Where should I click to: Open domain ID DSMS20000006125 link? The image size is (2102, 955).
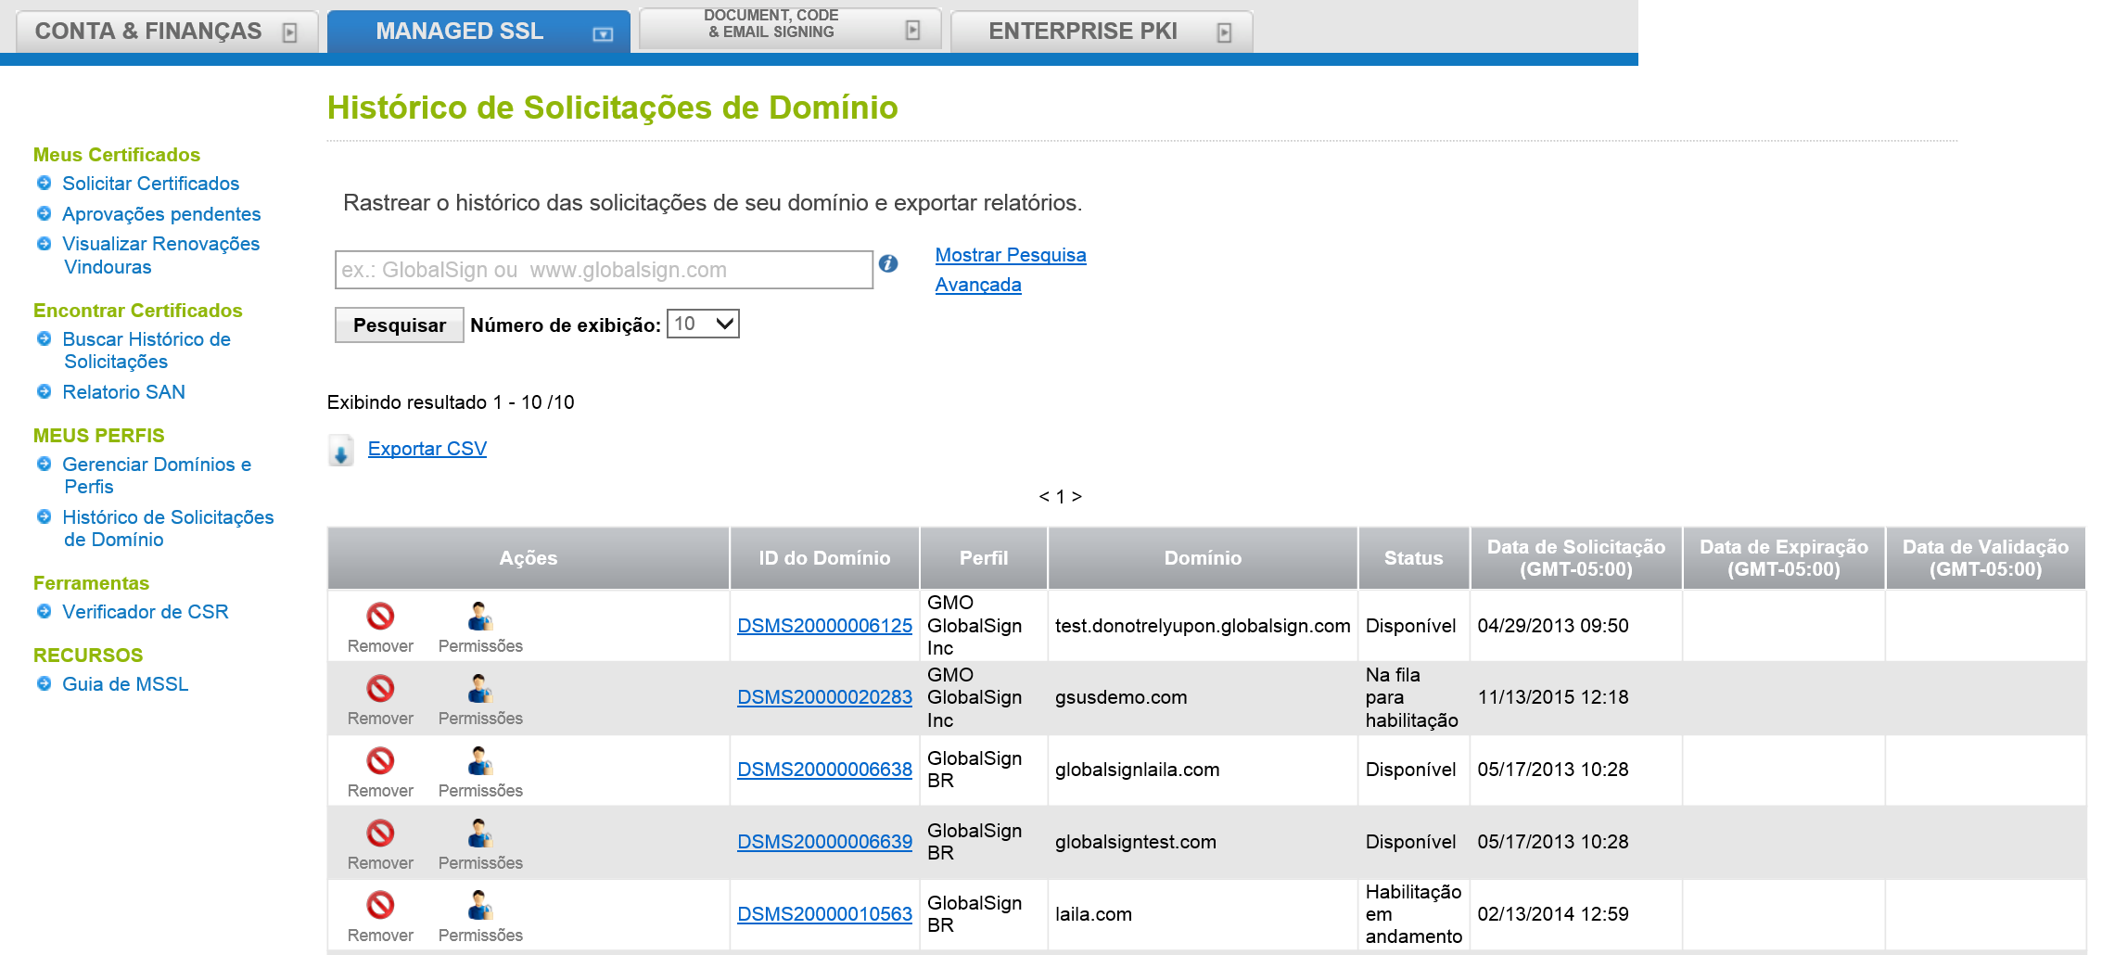[x=824, y=626]
